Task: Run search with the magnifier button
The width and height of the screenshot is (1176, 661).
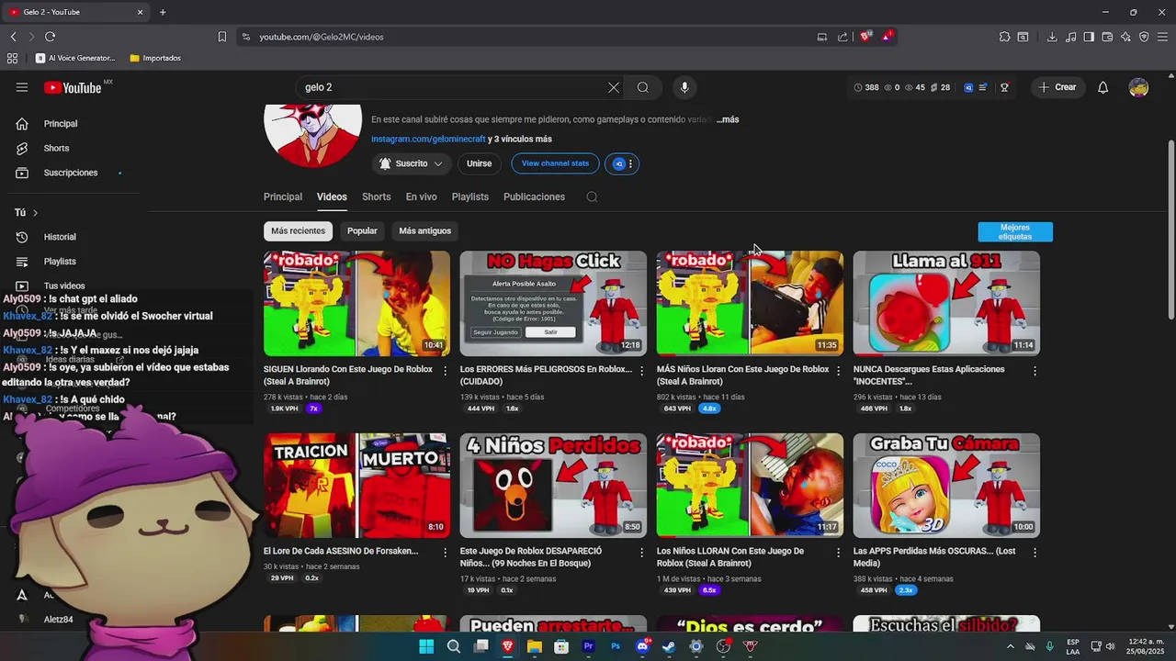Action: coord(643,87)
